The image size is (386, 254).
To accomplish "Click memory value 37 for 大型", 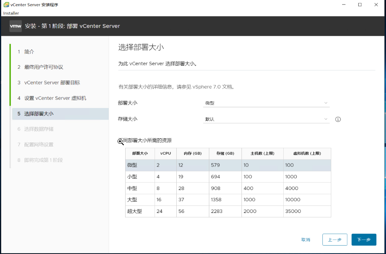I will (181, 200).
